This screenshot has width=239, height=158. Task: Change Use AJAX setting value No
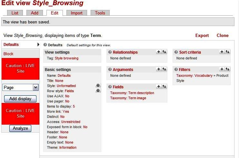pyautogui.click(x=67, y=96)
